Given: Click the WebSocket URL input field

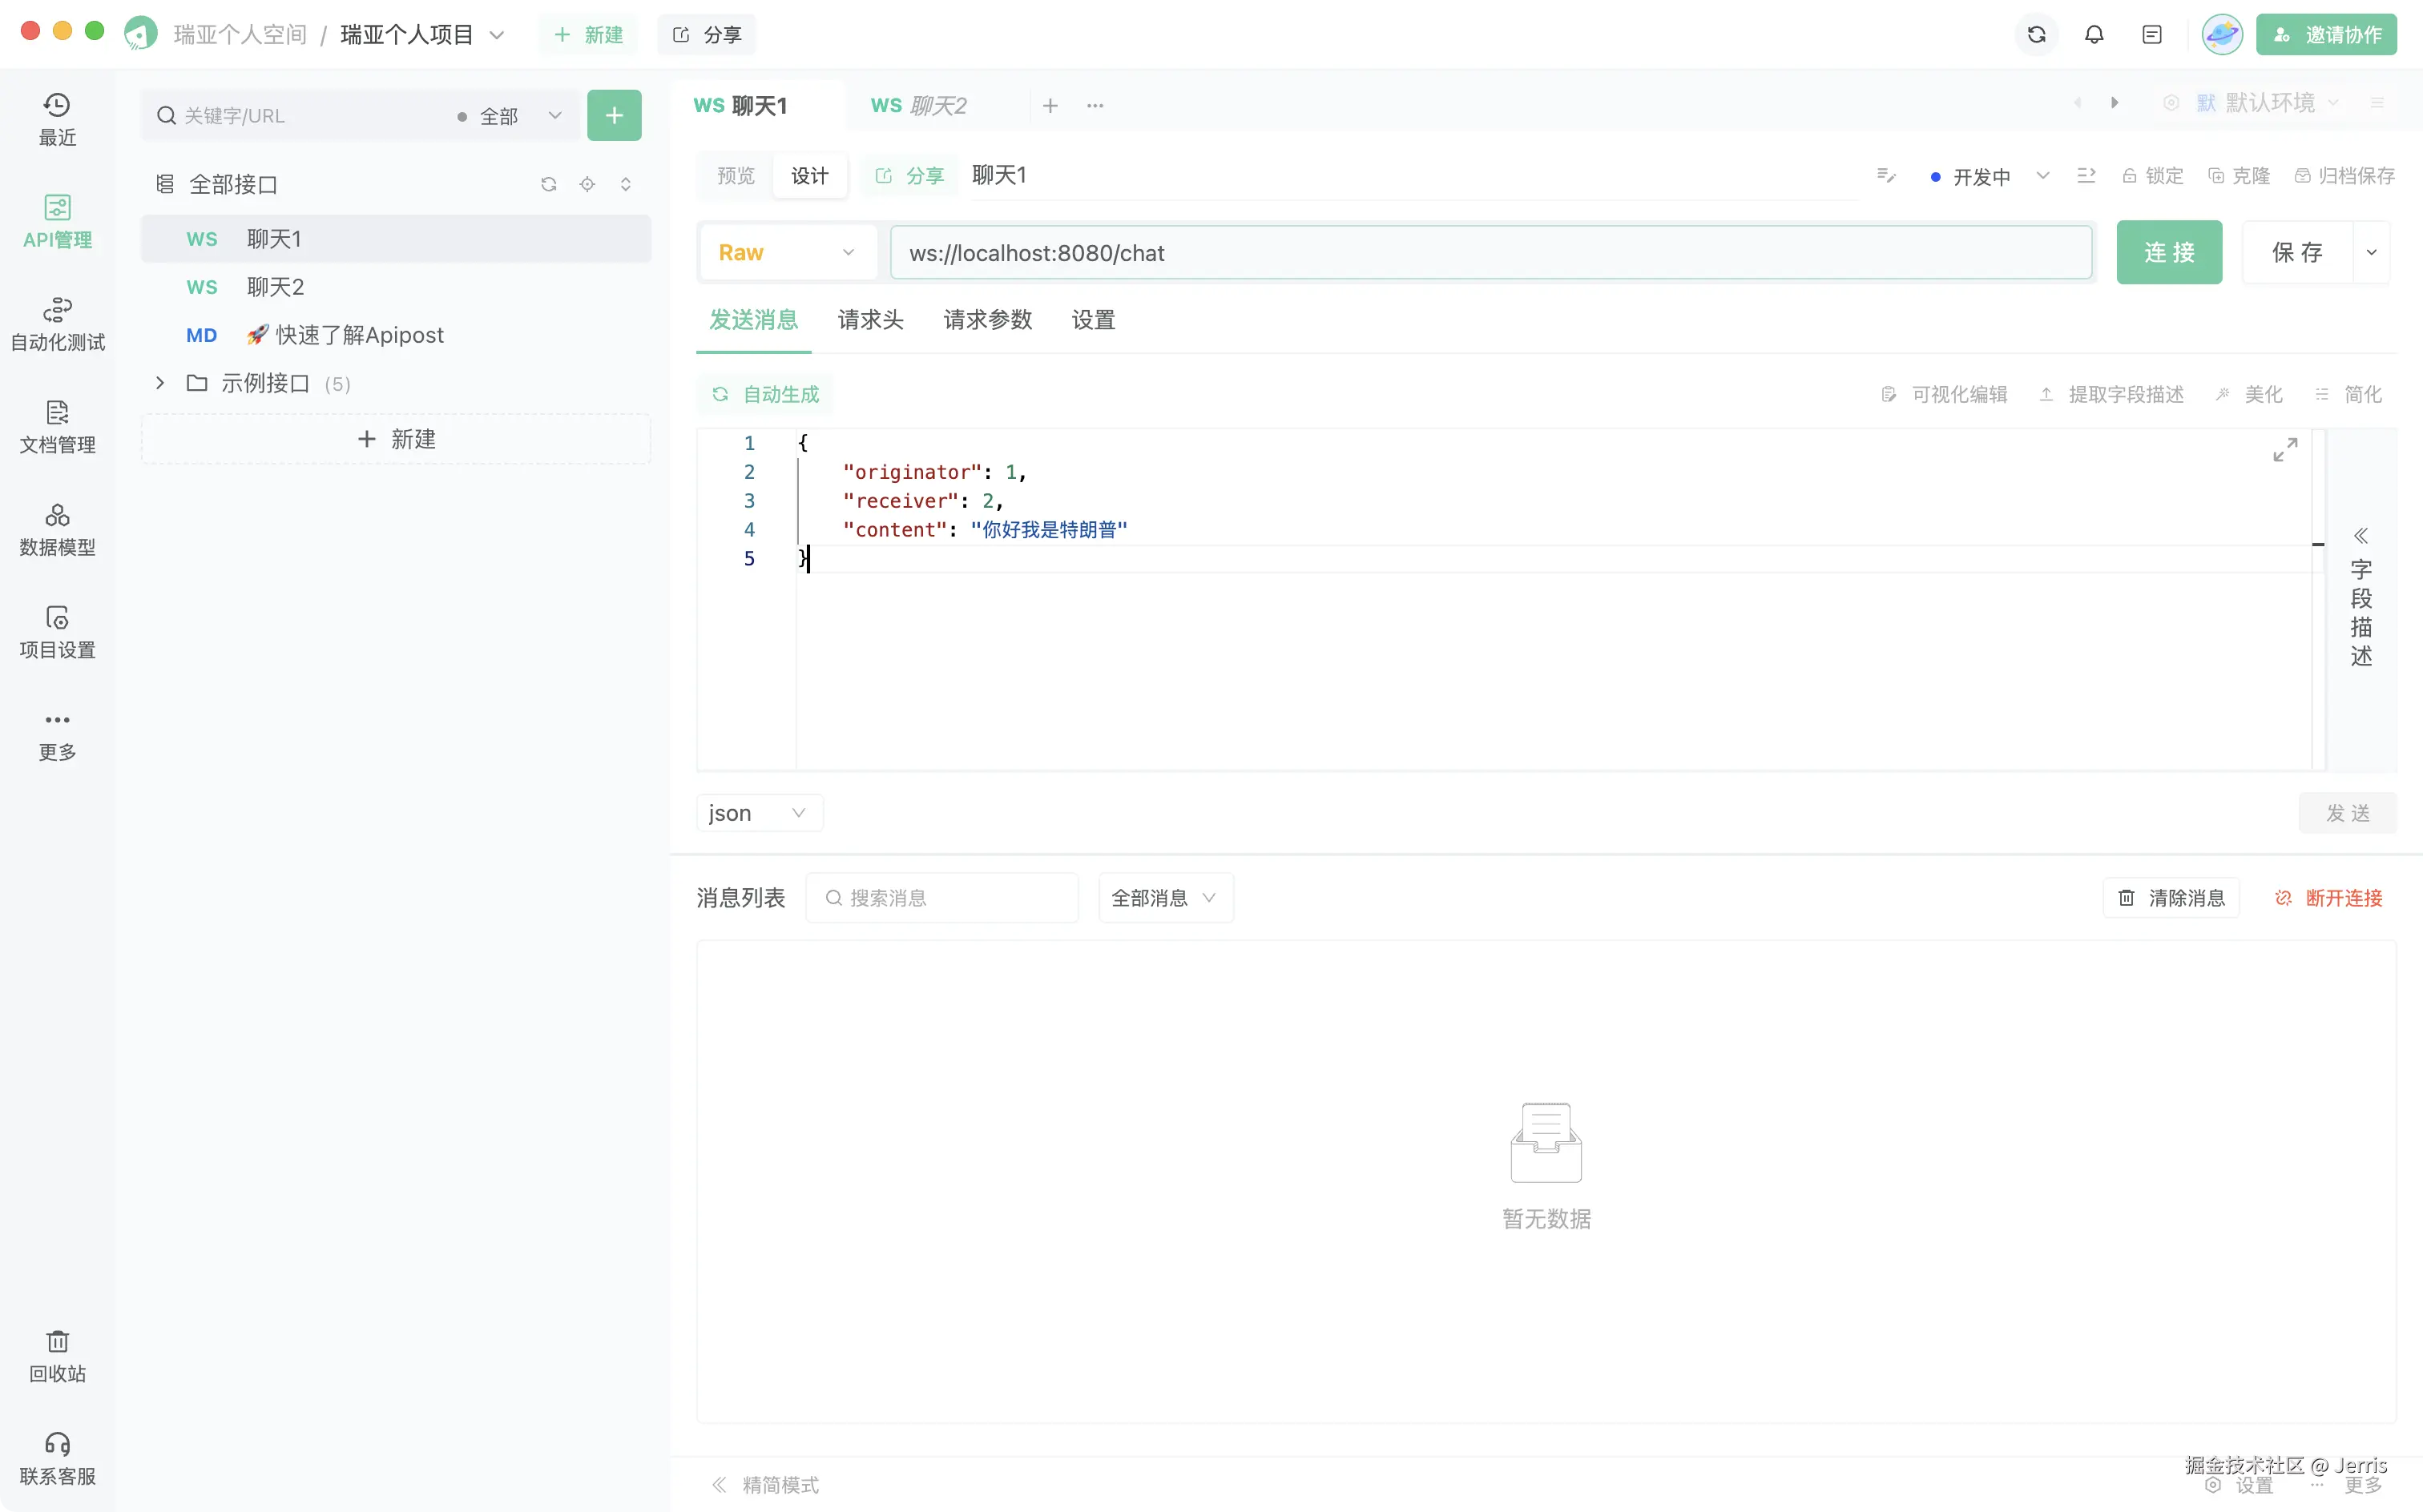Looking at the screenshot, I should (x=1490, y=253).
